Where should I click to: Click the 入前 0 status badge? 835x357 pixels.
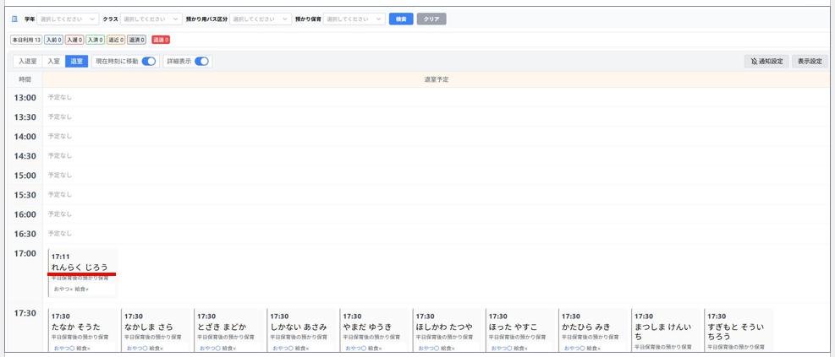coord(53,40)
